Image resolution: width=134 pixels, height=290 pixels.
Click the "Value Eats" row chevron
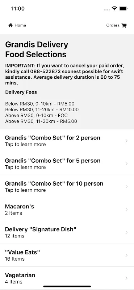[126, 255]
